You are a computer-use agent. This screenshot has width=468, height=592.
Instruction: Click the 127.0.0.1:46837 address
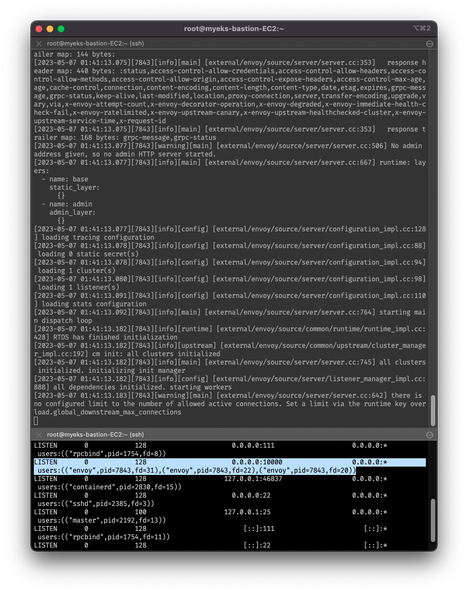pos(253,479)
